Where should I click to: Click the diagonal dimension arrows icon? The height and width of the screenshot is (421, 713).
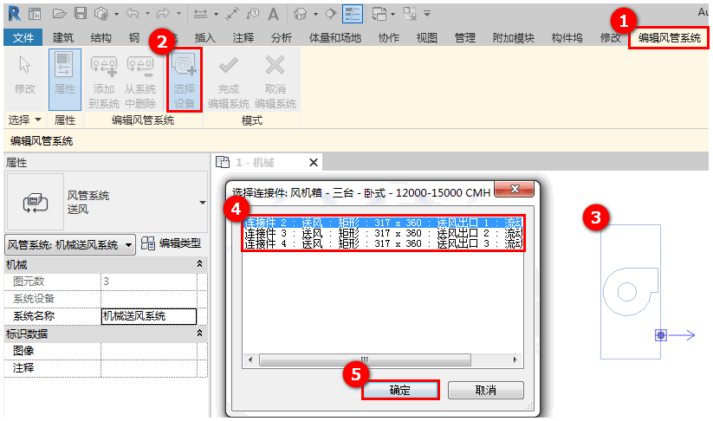tap(232, 14)
